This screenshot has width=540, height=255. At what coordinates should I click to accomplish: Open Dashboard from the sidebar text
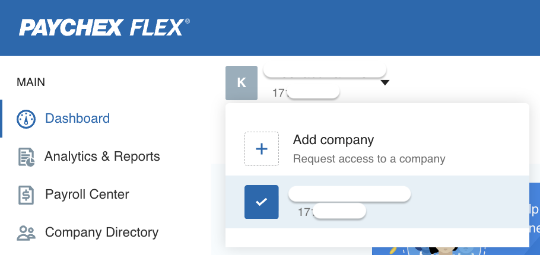tap(77, 119)
